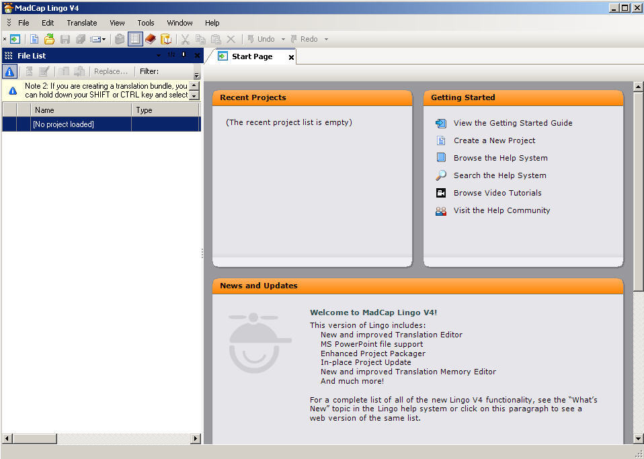Viewport: 644px width, 459px height.
Task: Click the Help Community people icon
Action: pos(441,210)
